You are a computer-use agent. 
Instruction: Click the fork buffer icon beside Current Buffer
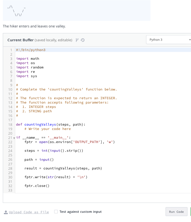(x=77, y=40)
